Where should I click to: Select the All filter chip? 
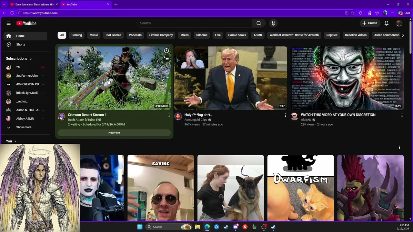[x=62, y=35]
